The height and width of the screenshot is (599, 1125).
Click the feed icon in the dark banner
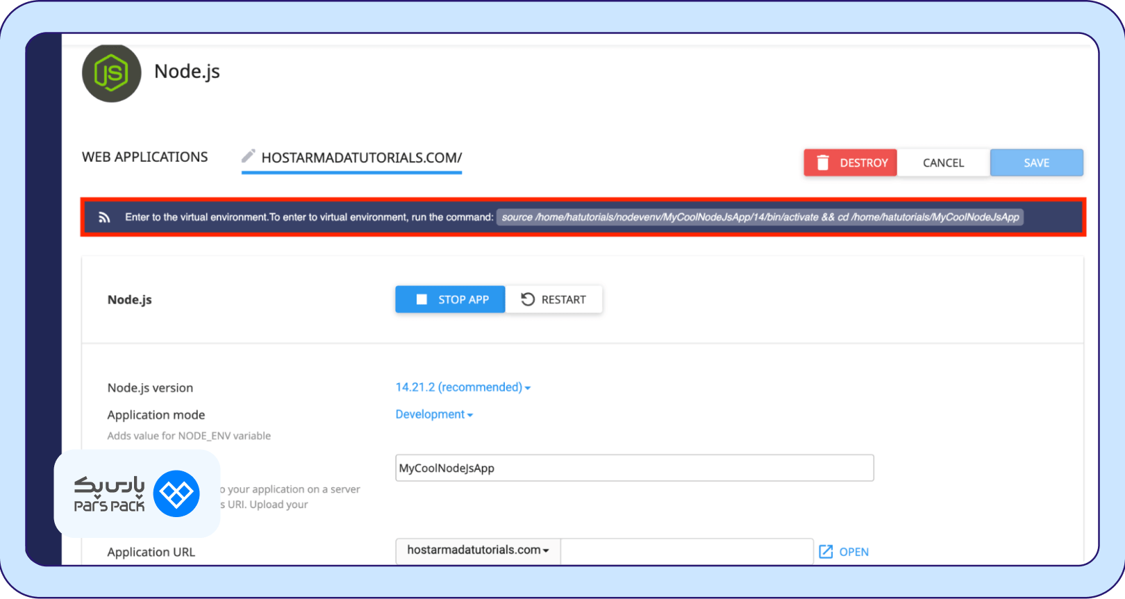(x=104, y=217)
